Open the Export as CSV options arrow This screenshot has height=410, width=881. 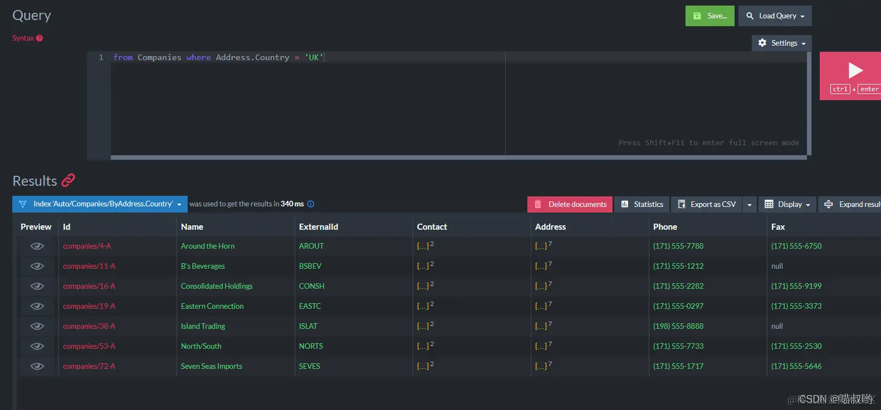point(750,205)
